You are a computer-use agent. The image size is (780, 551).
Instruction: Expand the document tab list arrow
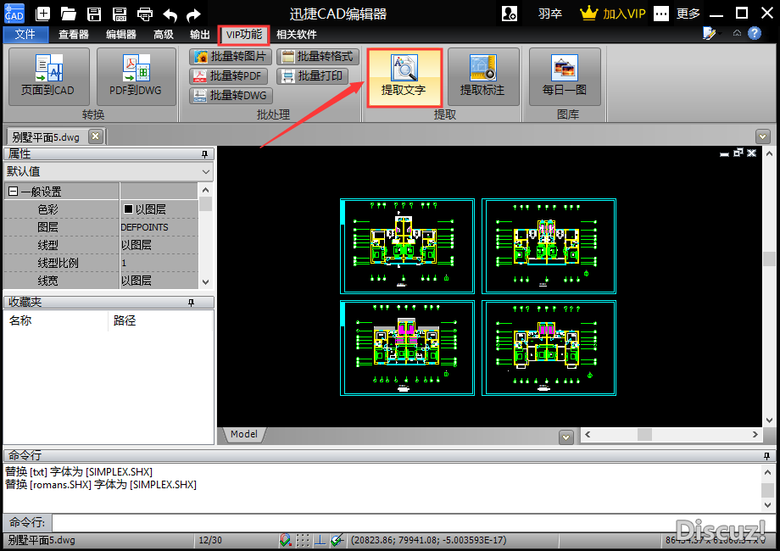[x=763, y=136]
